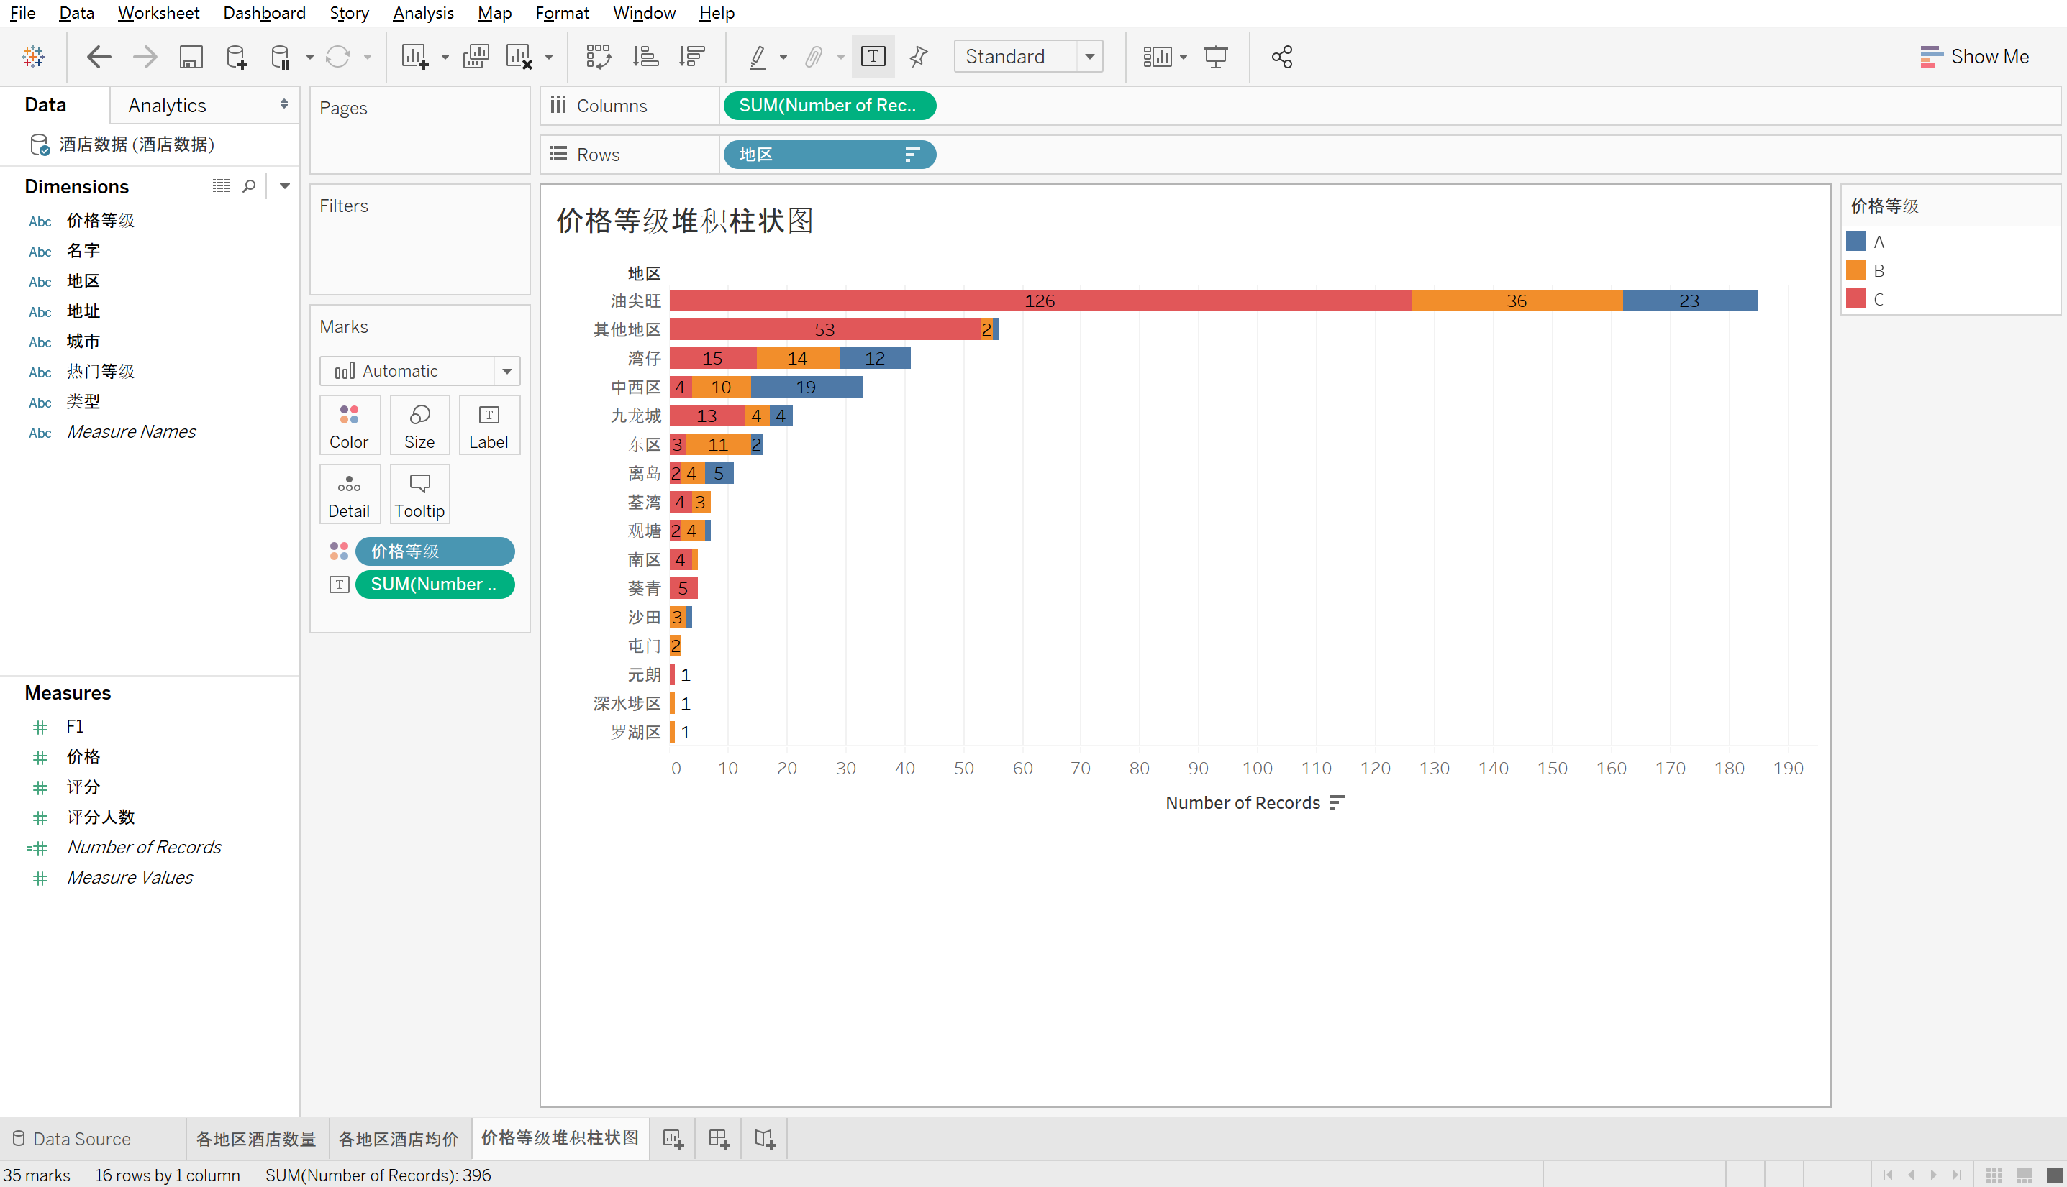The height and width of the screenshot is (1187, 2067).
Task: Switch to the 各地区酒店均价 sheet tab
Action: click(399, 1139)
